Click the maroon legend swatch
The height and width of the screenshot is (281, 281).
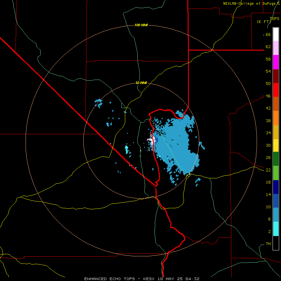[276, 76]
